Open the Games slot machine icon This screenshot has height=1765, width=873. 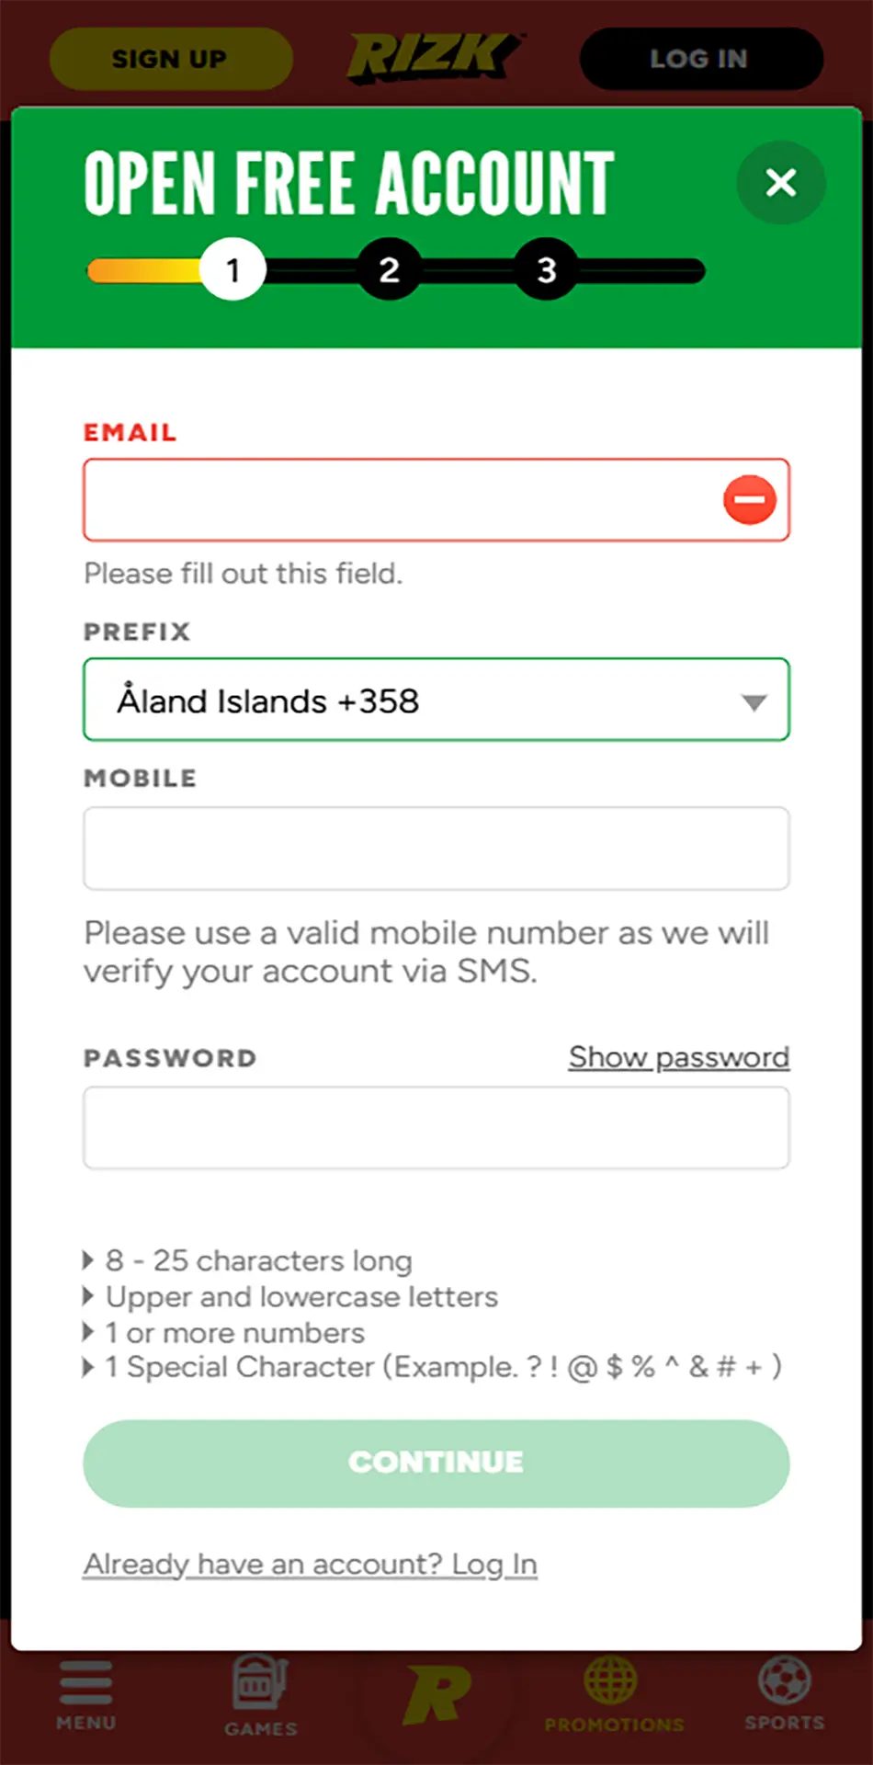pos(260,1682)
